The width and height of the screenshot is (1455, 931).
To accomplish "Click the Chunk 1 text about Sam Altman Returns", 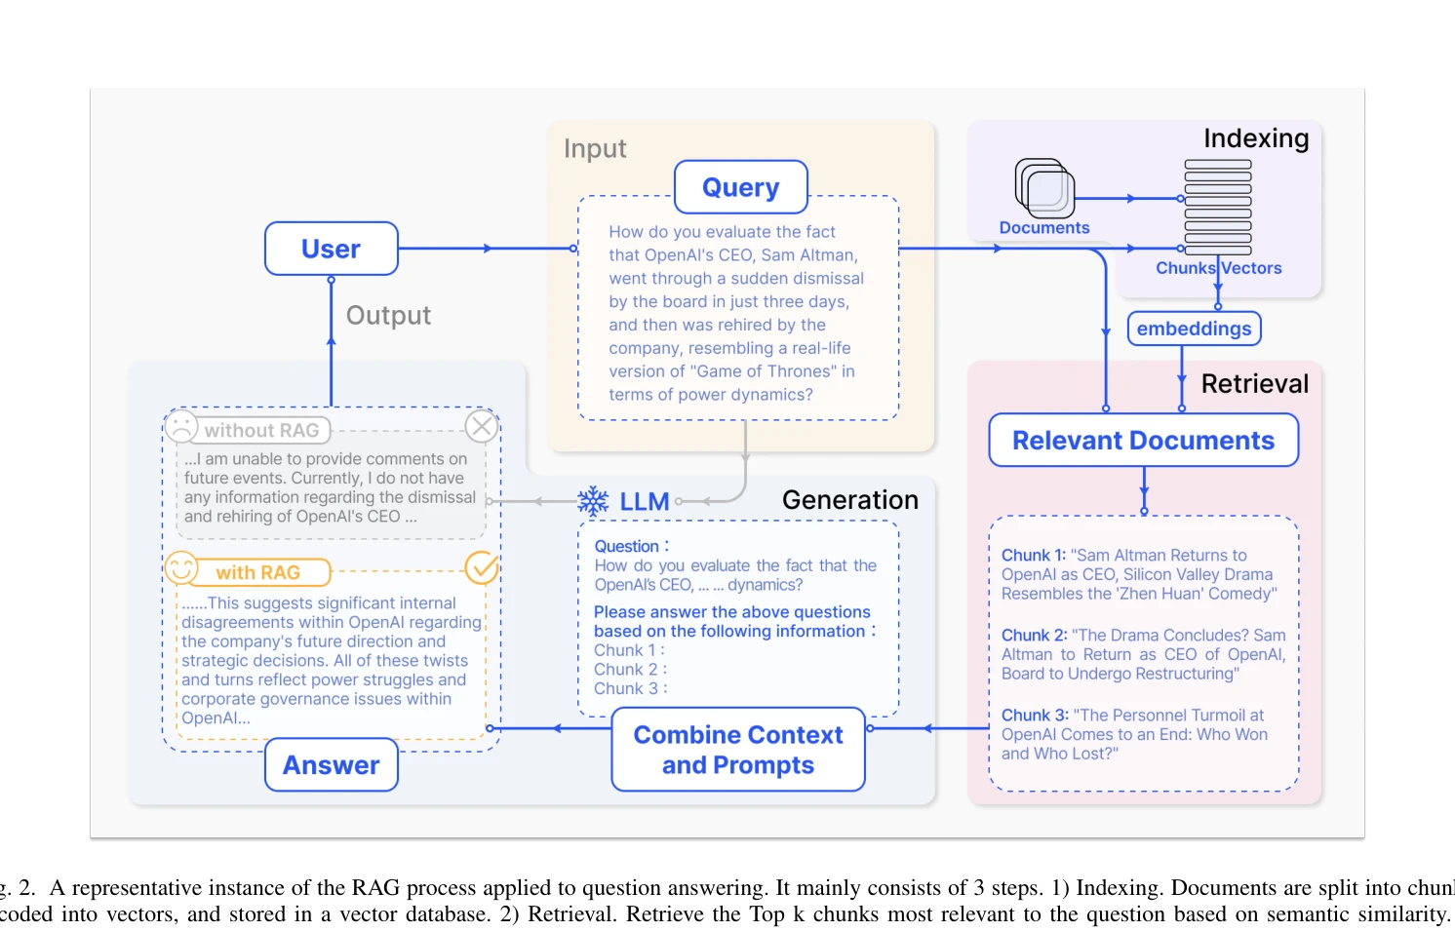I will pos(1139,574).
